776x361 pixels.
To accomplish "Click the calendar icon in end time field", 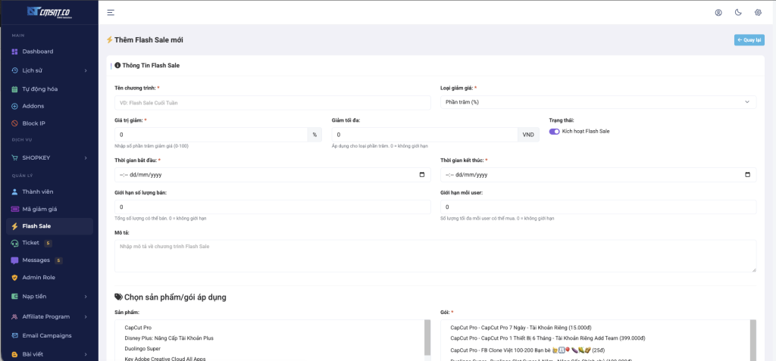I will coord(748,175).
